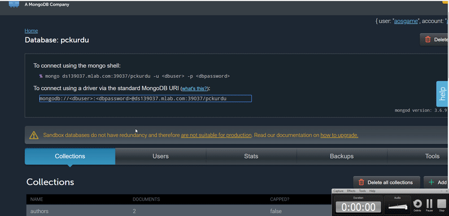Image resolution: width=449 pixels, height=216 pixels.
Task: Open the Backups tab
Action: point(342,156)
